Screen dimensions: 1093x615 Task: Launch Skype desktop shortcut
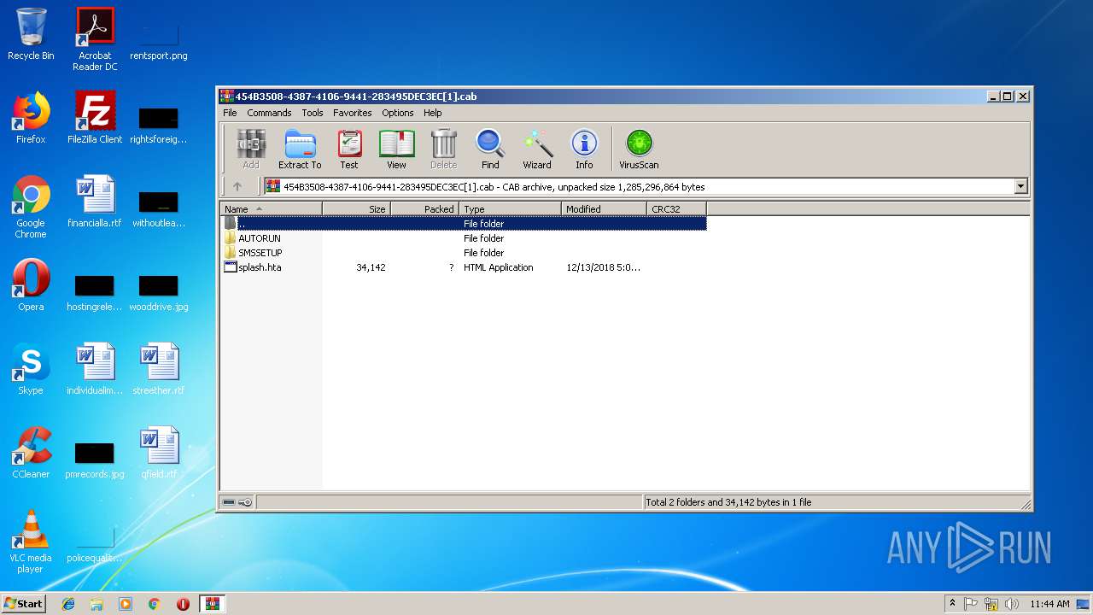coord(31,369)
